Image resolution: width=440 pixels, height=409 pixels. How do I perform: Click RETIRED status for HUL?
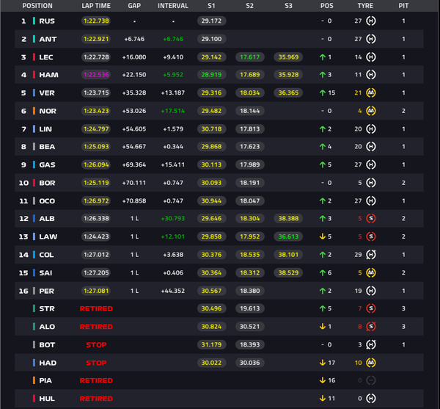tap(96, 398)
